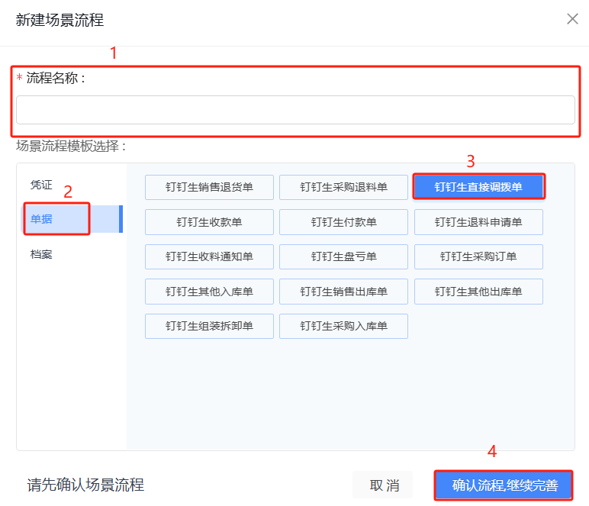
Task: Choose template 钉钉生退料申请单
Action: click(x=478, y=222)
